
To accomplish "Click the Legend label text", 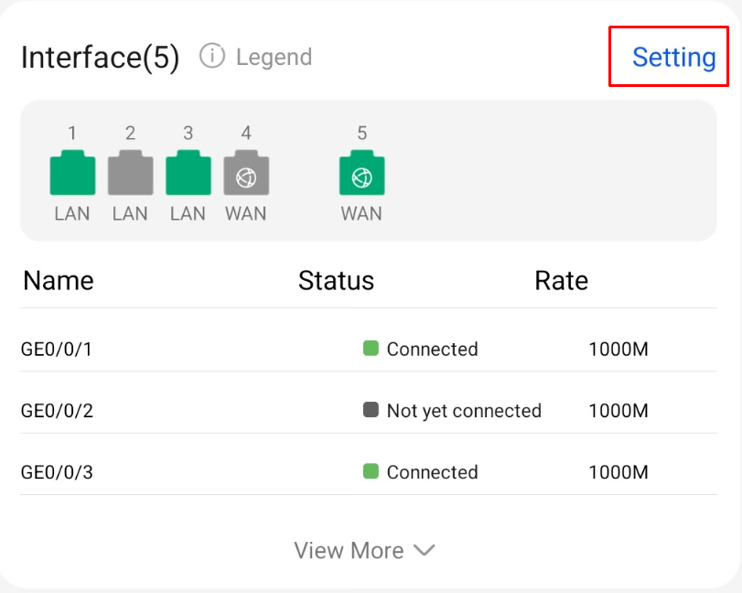I will 274,58.
